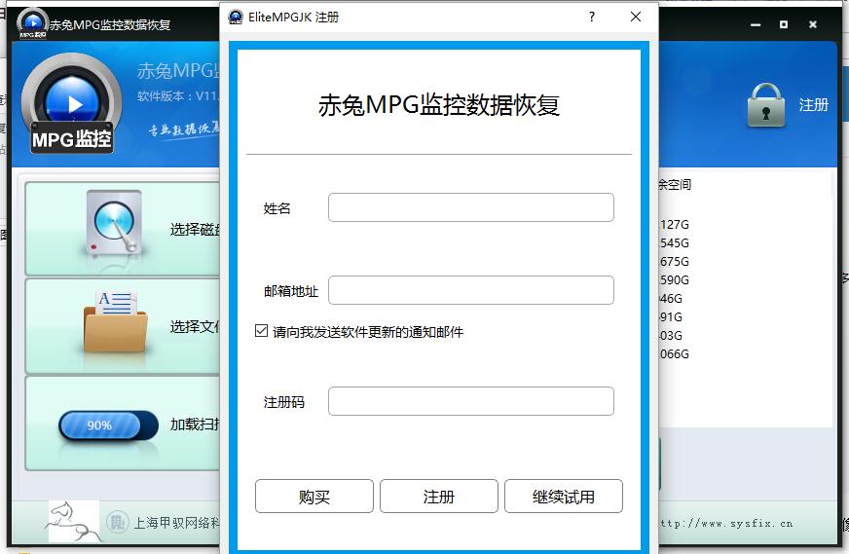
Task: Select the hard disk icon for 选择磁盘
Action: click(x=116, y=226)
